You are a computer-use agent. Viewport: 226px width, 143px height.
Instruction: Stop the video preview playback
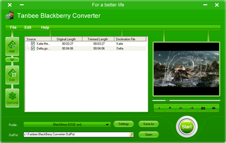tap(170, 108)
